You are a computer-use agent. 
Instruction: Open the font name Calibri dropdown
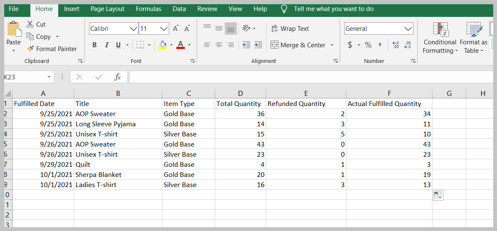133,29
